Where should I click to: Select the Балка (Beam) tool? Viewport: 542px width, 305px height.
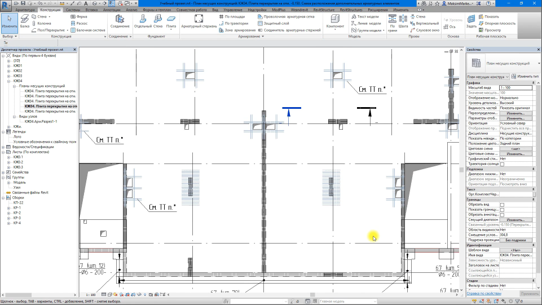(x=25, y=21)
